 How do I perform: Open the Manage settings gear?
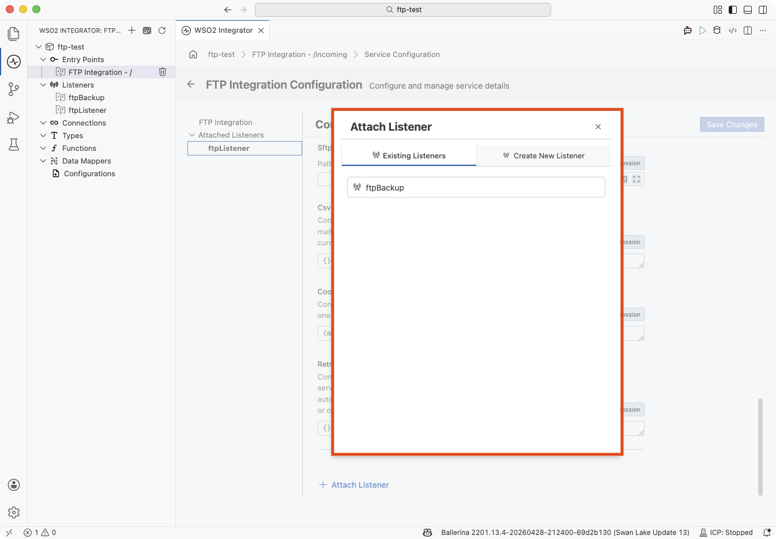(x=14, y=512)
